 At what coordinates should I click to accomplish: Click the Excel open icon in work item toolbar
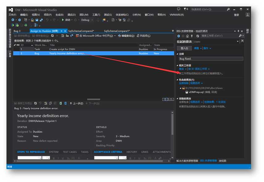coord(61,103)
